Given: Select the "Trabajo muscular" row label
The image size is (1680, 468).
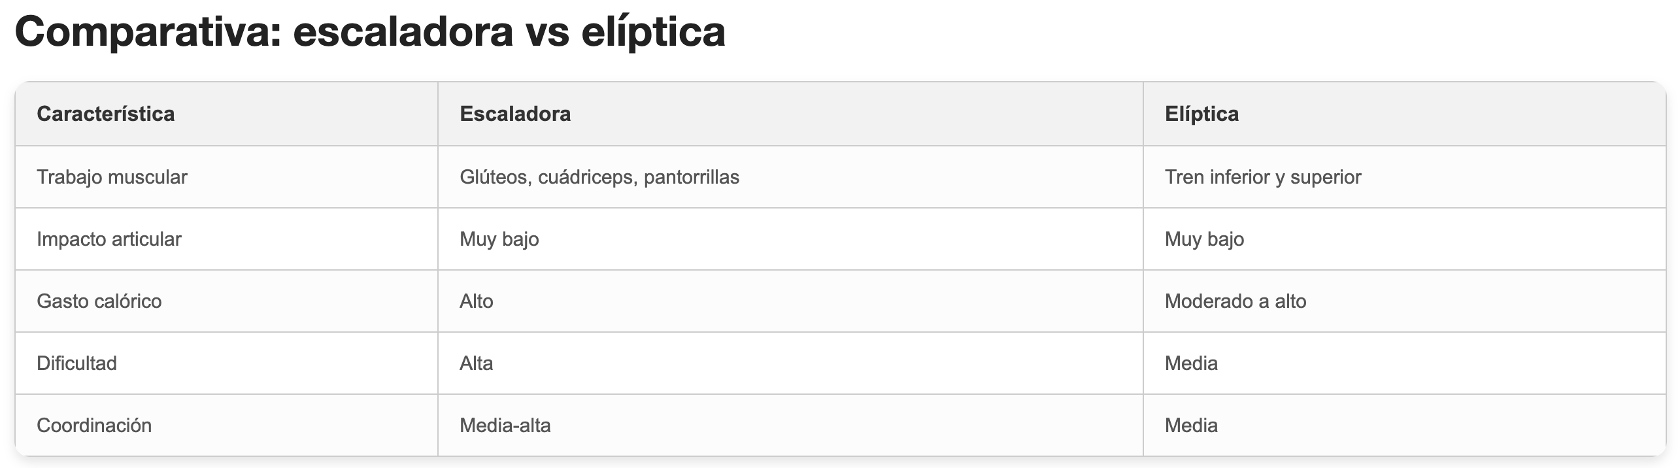Looking at the screenshot, I should coord(112,177).
